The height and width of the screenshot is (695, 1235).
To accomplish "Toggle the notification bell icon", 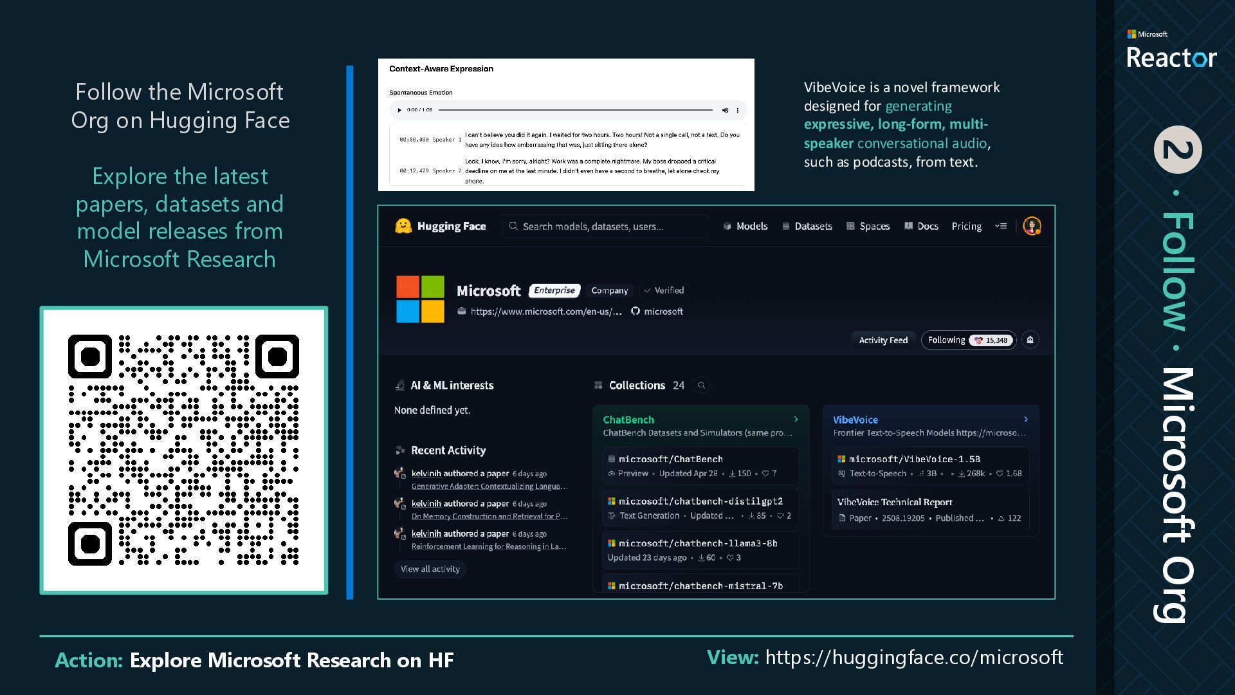I will 1030,340.
